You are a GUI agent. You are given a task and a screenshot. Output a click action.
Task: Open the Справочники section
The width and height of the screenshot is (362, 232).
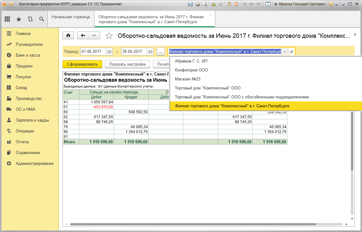coord(28,153)
